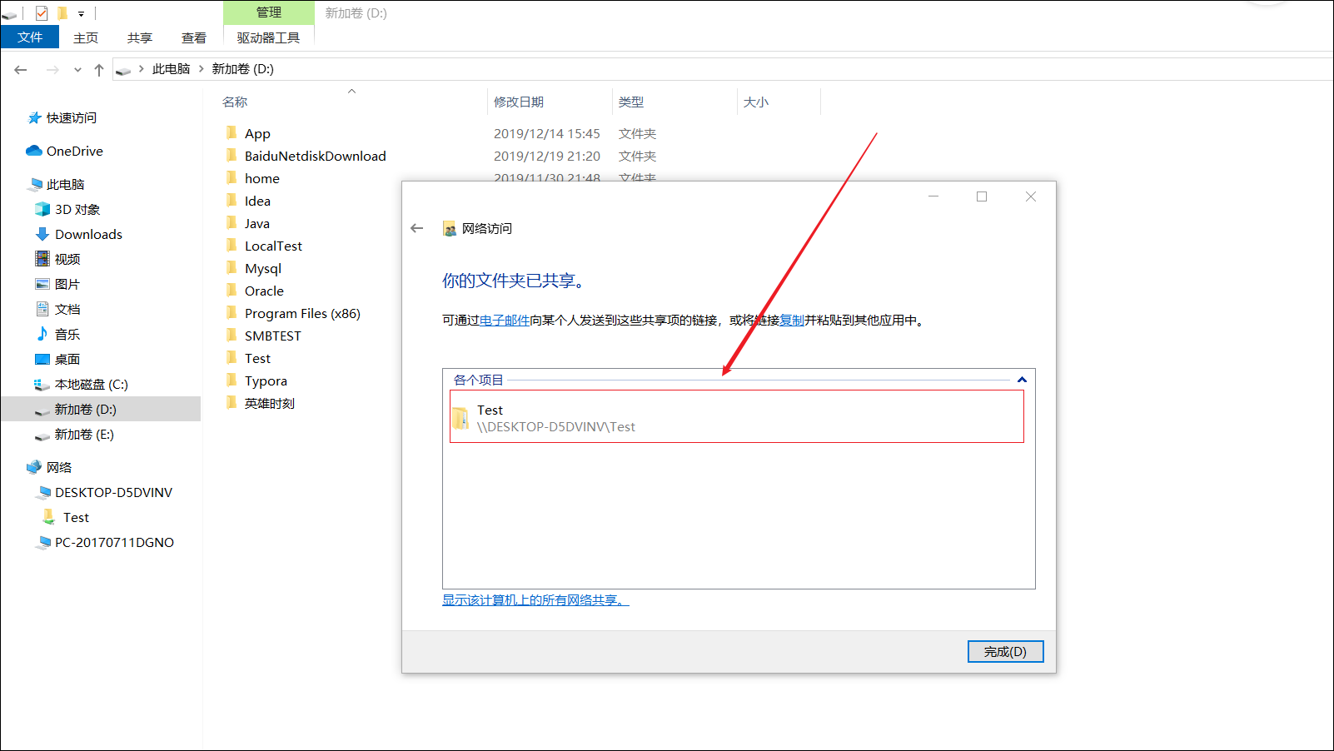Select 新加卷 (D:) in navigation pane
The height and width of the screenshot is (751, 1334).
coord(100,410)
